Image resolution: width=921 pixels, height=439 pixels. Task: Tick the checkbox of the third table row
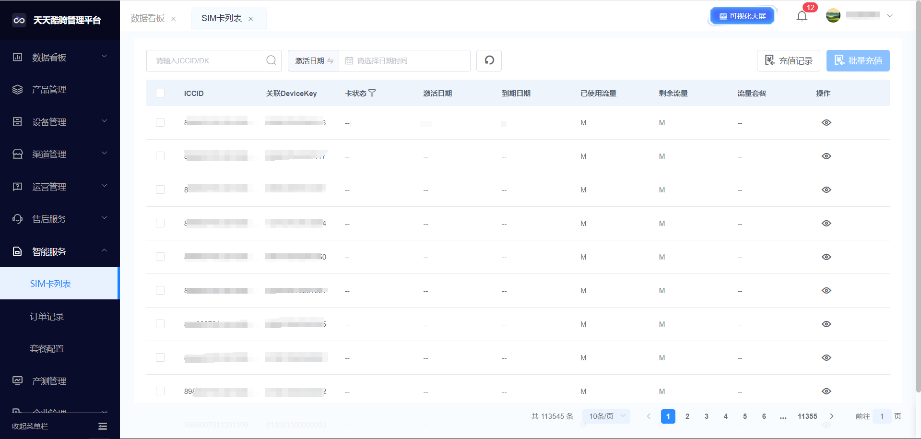(160, 190)
